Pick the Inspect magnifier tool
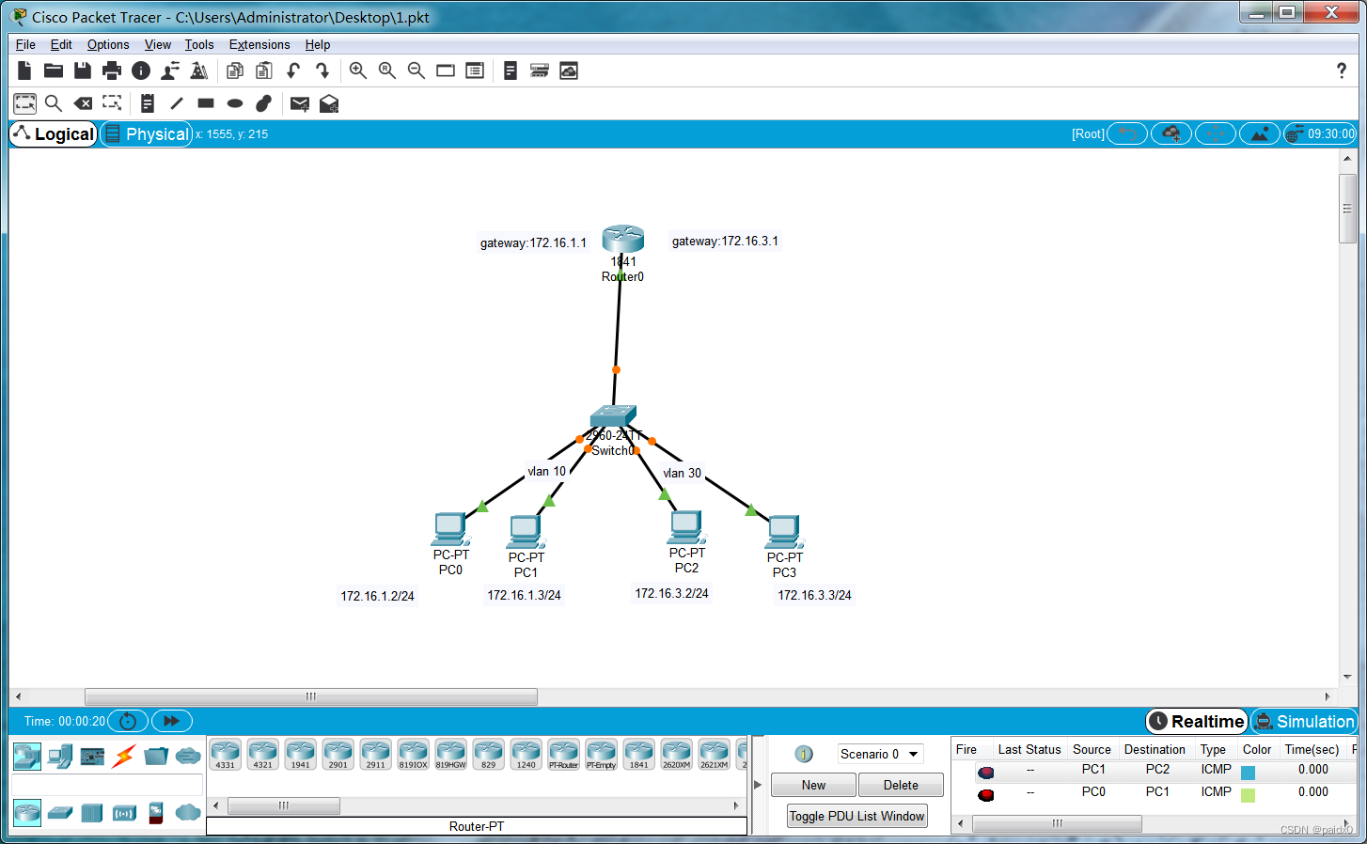The width and height of the screenshot is (1367, 844). [54, 103]
